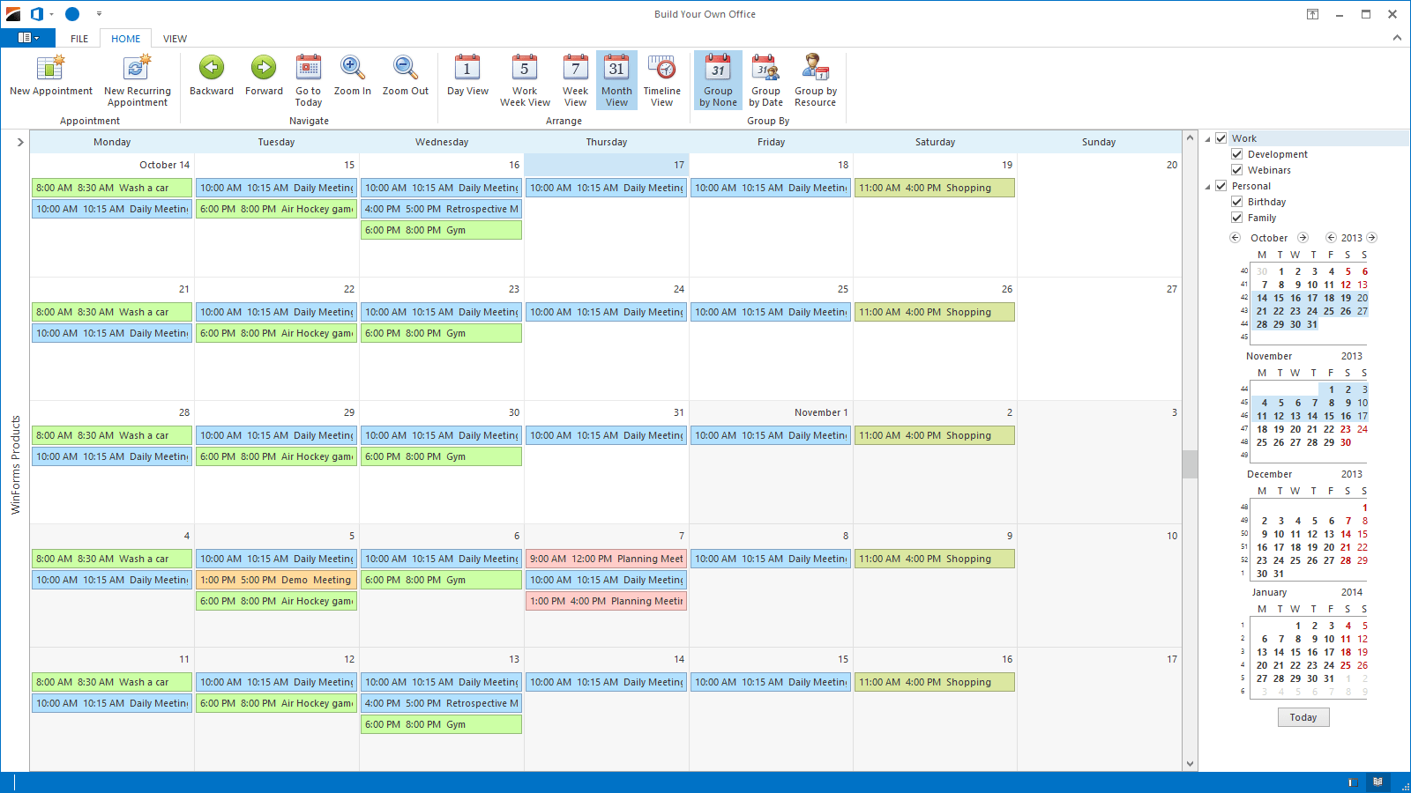Open Retrospective appointment on November 13
Image resolution: width=1411 pixels, height=793 pixels.
pos(441,703)
